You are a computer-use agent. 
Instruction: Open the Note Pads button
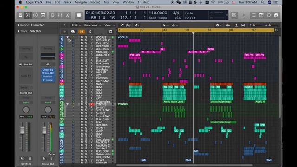tap(261, 15)
